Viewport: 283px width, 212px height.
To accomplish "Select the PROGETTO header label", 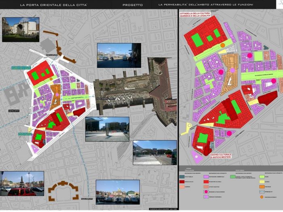I will [133, 5].
